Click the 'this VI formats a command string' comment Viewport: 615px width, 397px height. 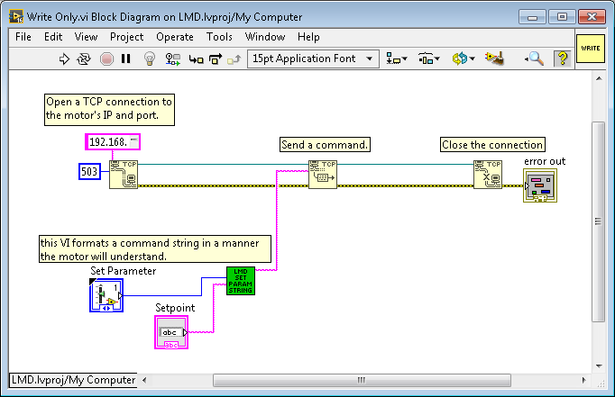(x=155, y=249)
